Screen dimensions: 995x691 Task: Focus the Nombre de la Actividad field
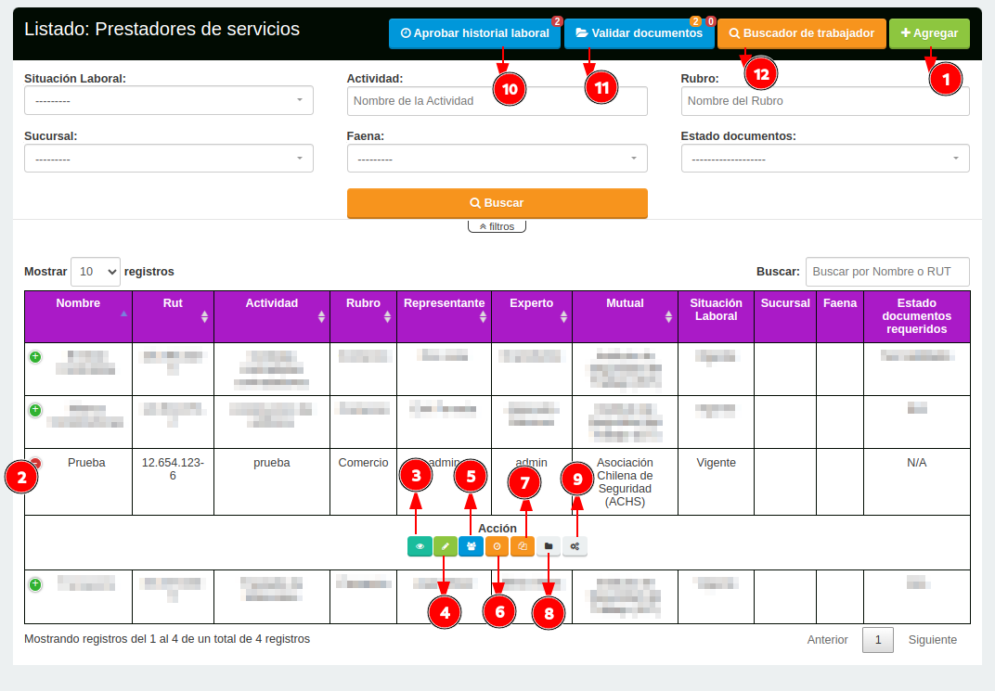click(497, 101)
